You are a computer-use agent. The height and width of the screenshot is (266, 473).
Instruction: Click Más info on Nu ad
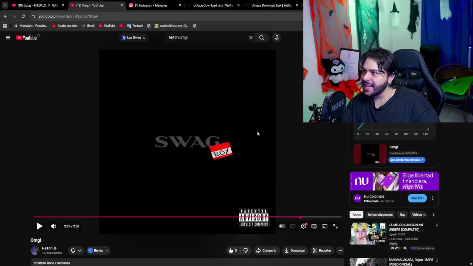click(417, 198)
